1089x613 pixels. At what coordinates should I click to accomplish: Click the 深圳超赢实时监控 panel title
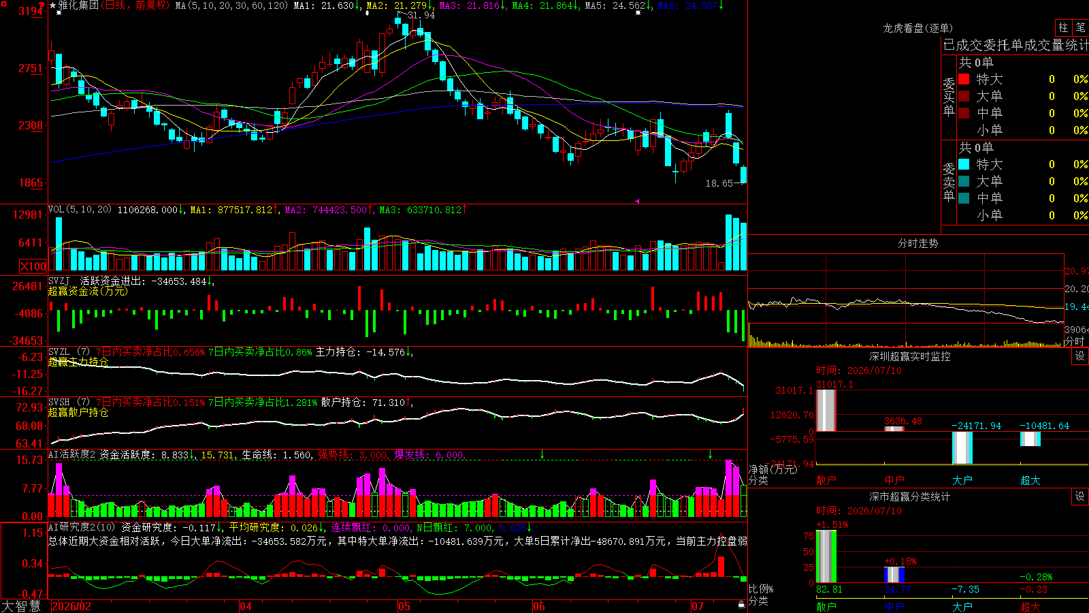(910, 356)
